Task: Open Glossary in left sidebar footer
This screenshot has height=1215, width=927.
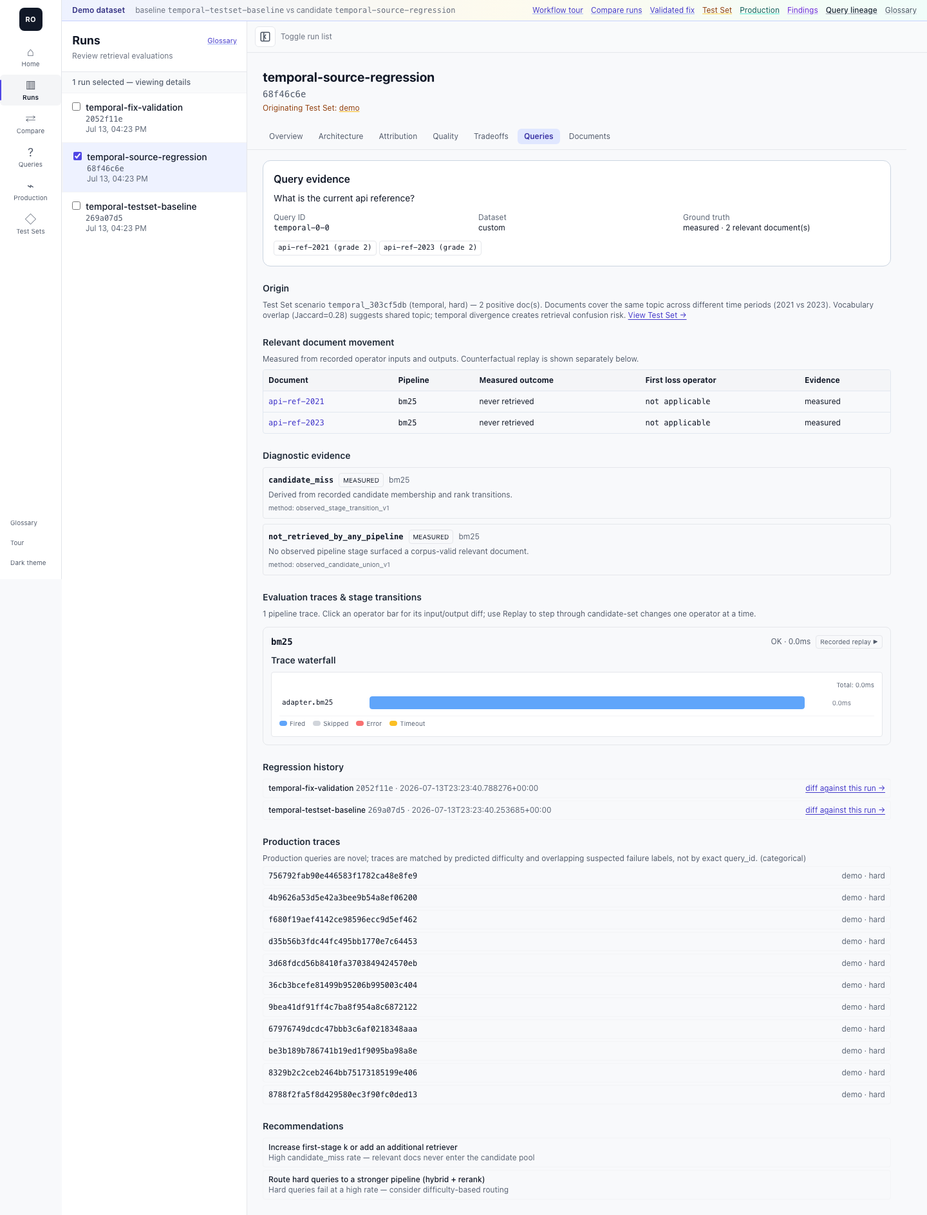Action: click(x=24, y=523)
